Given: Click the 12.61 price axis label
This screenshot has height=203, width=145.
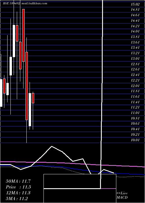Looking at the screenshot, I should [135, 69].
